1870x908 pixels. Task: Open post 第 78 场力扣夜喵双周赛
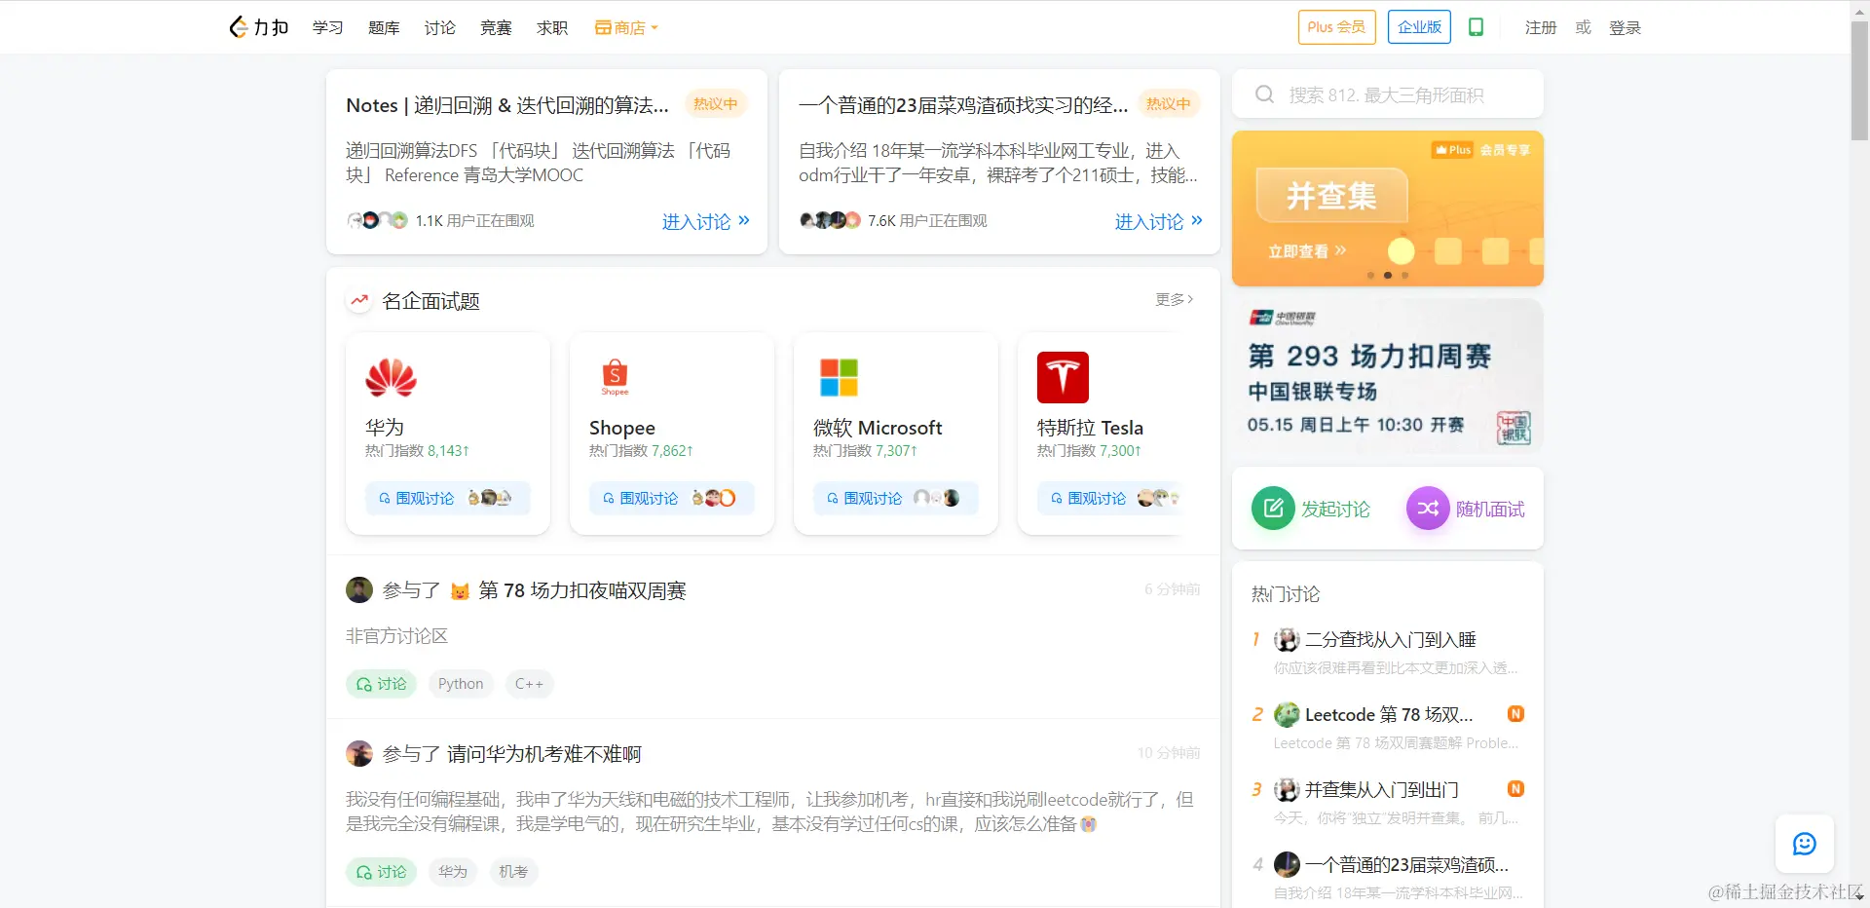(x=581, y=590)
